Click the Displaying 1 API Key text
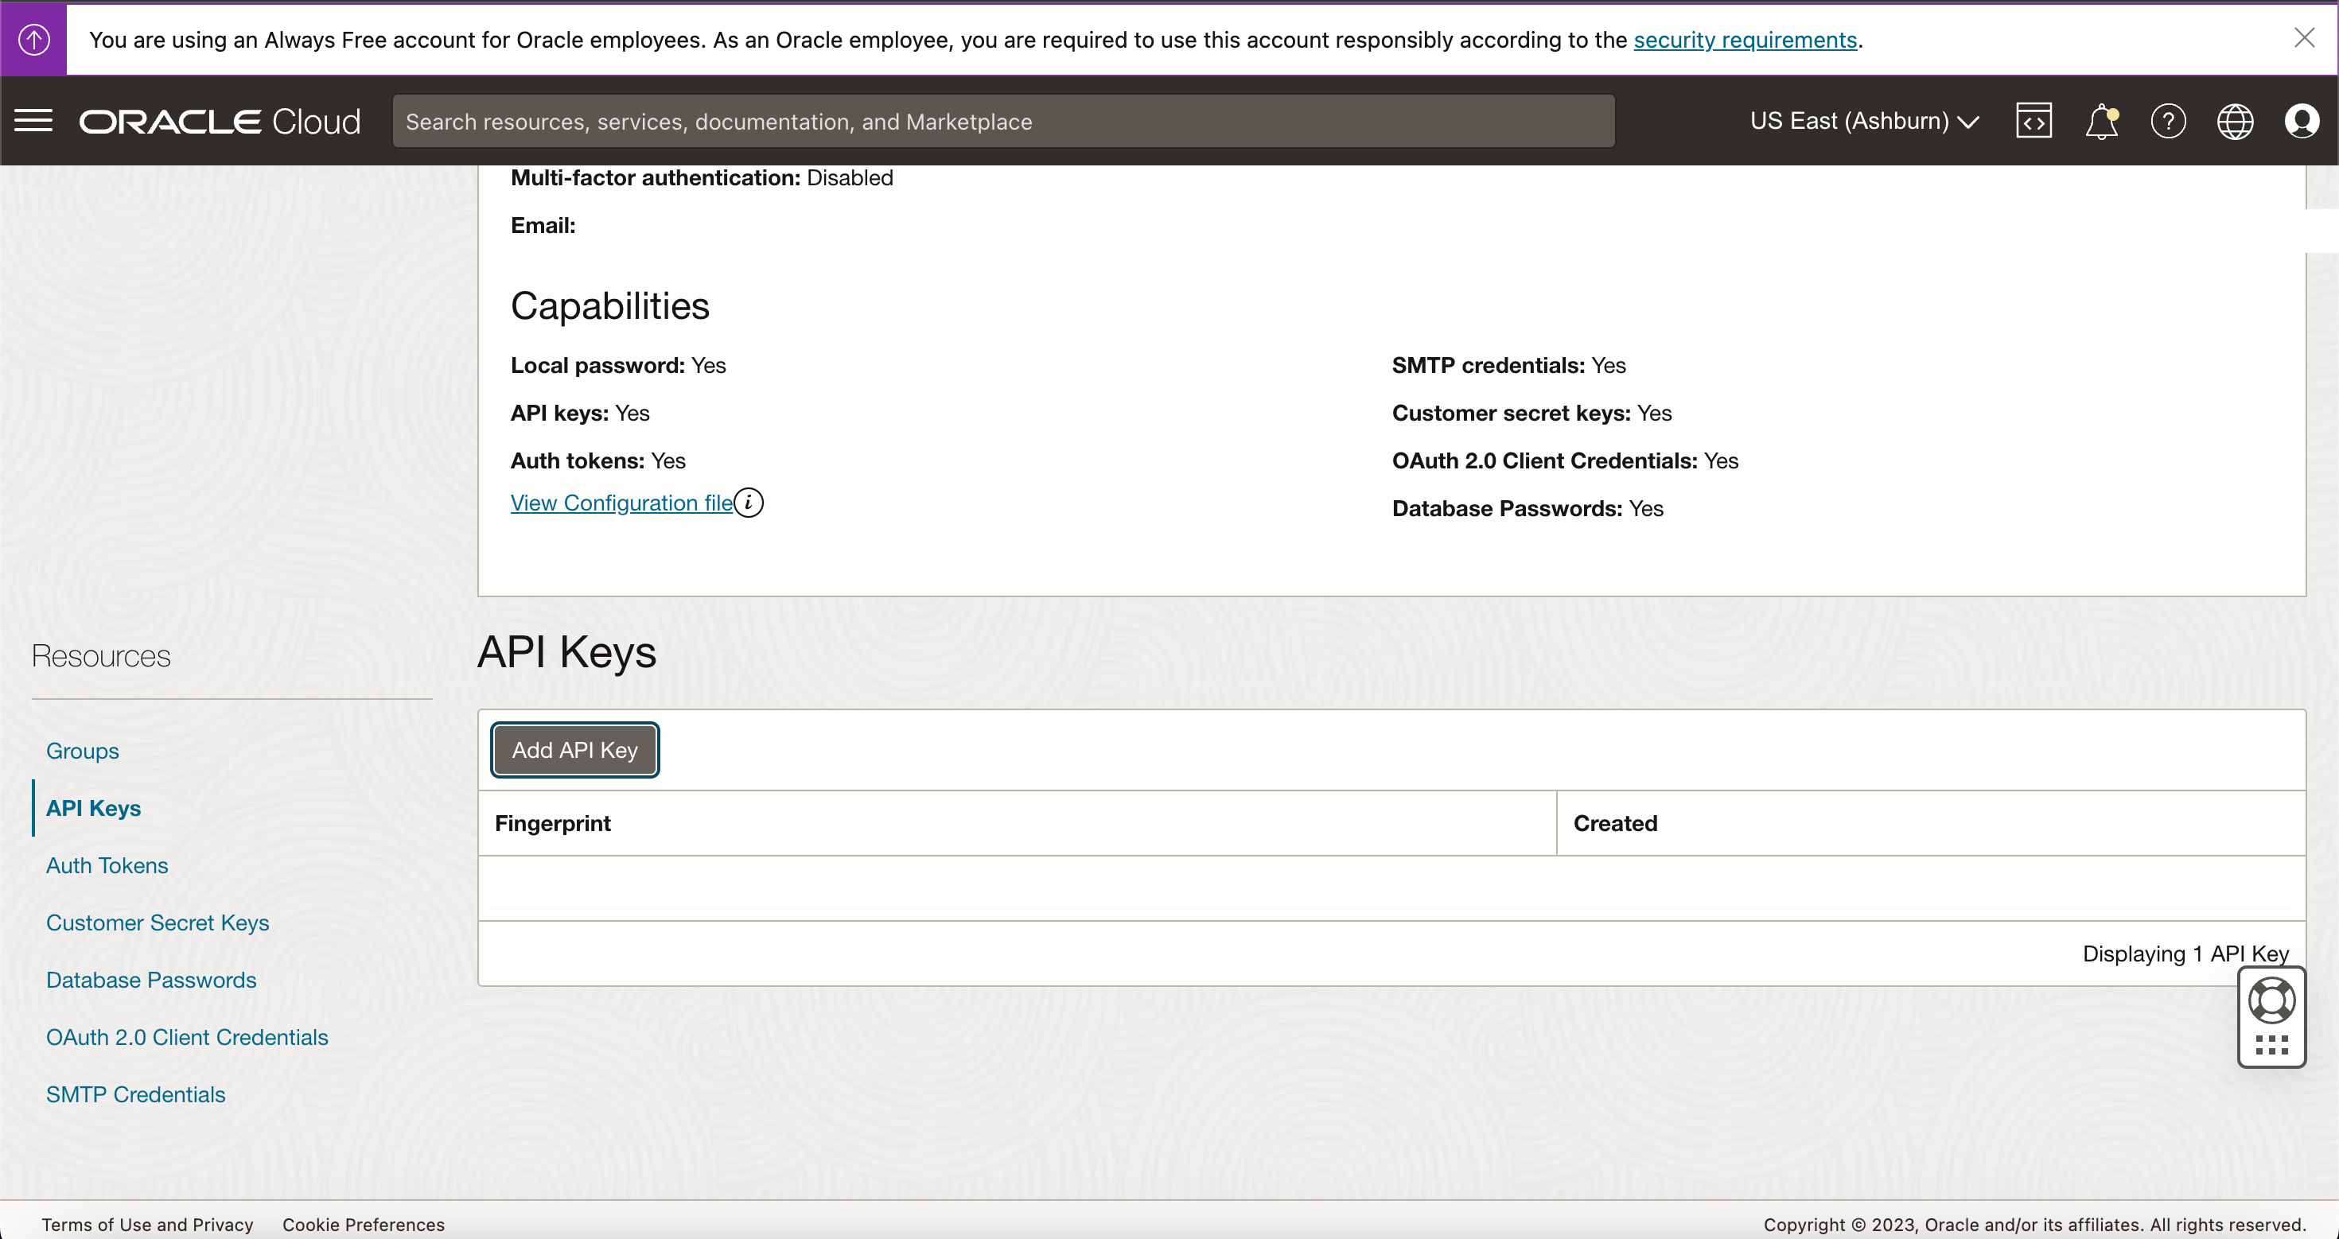This screenshot has width=2339, height=1239. coord(2185,954)
